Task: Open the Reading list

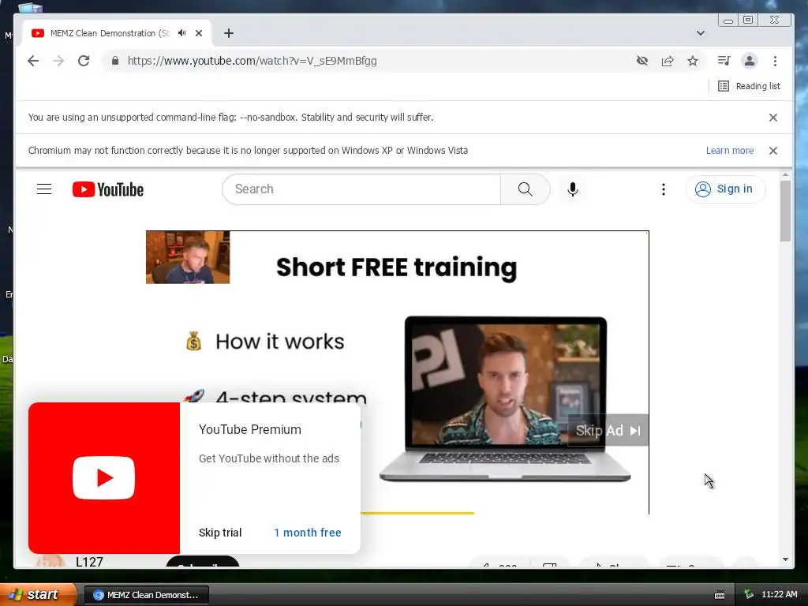Action: (749, 86)
